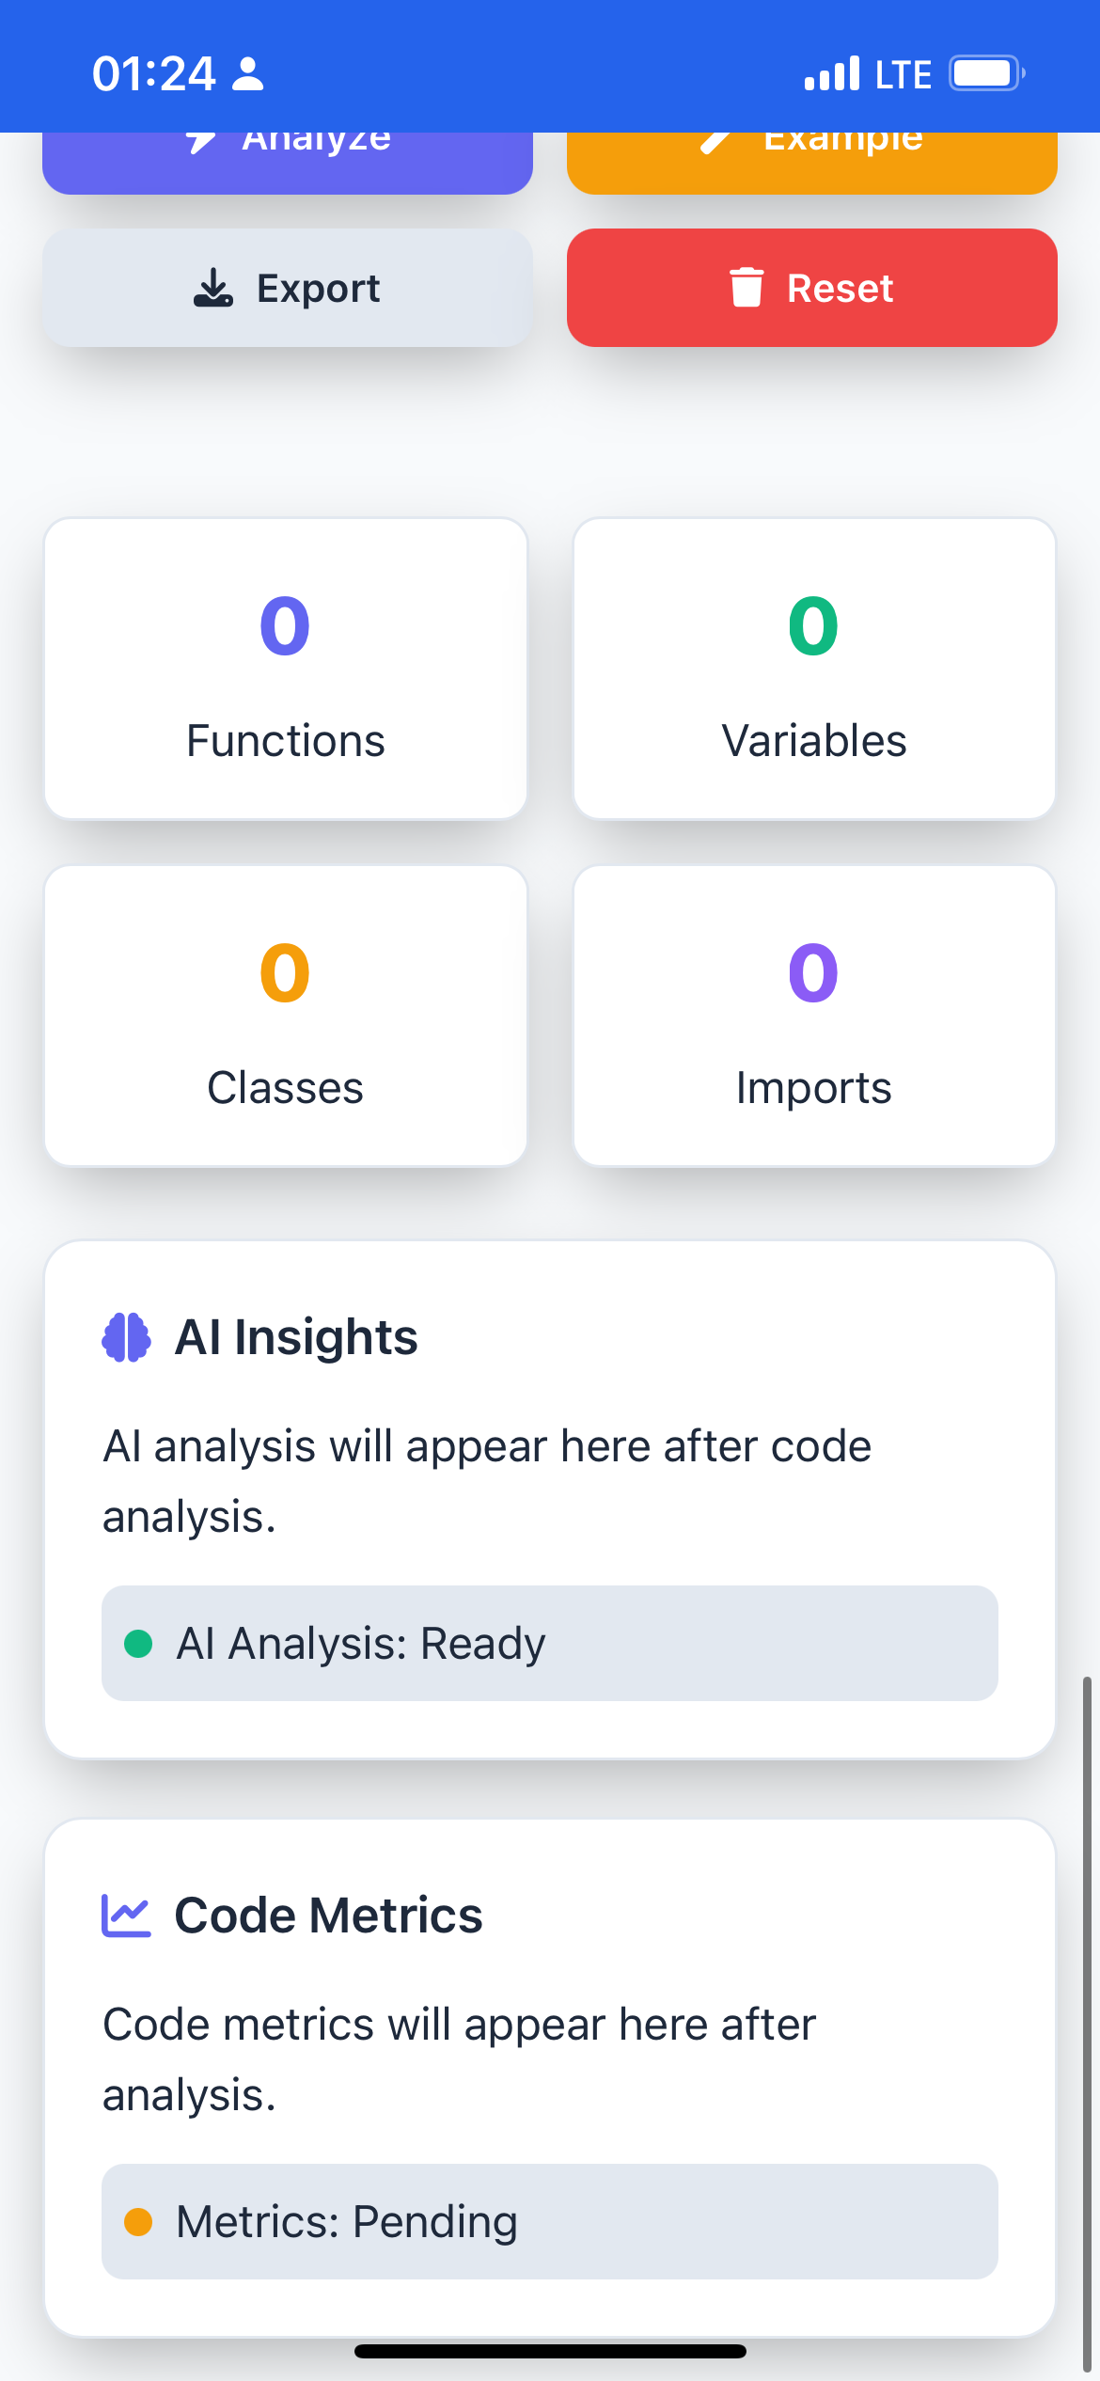Click the download icon on the Export button
Image resolution: width=1100 pixels, height=2381 pixels.
(x=213, y=288)
